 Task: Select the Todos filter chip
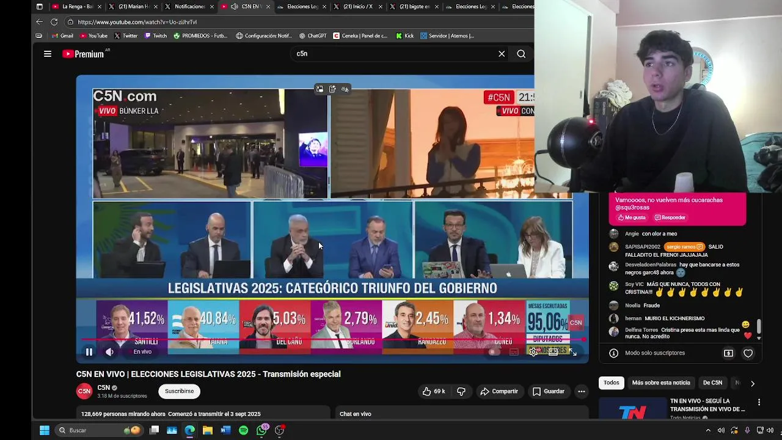(612, 383)
